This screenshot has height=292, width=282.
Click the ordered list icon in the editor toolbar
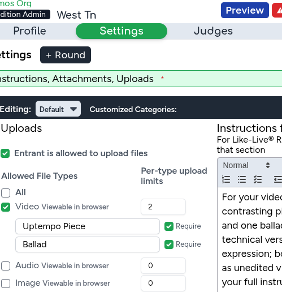click(226, 179)
